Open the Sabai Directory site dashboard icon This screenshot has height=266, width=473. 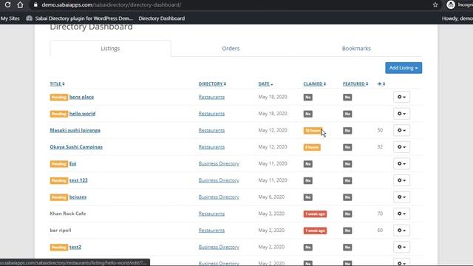[29, 18]
